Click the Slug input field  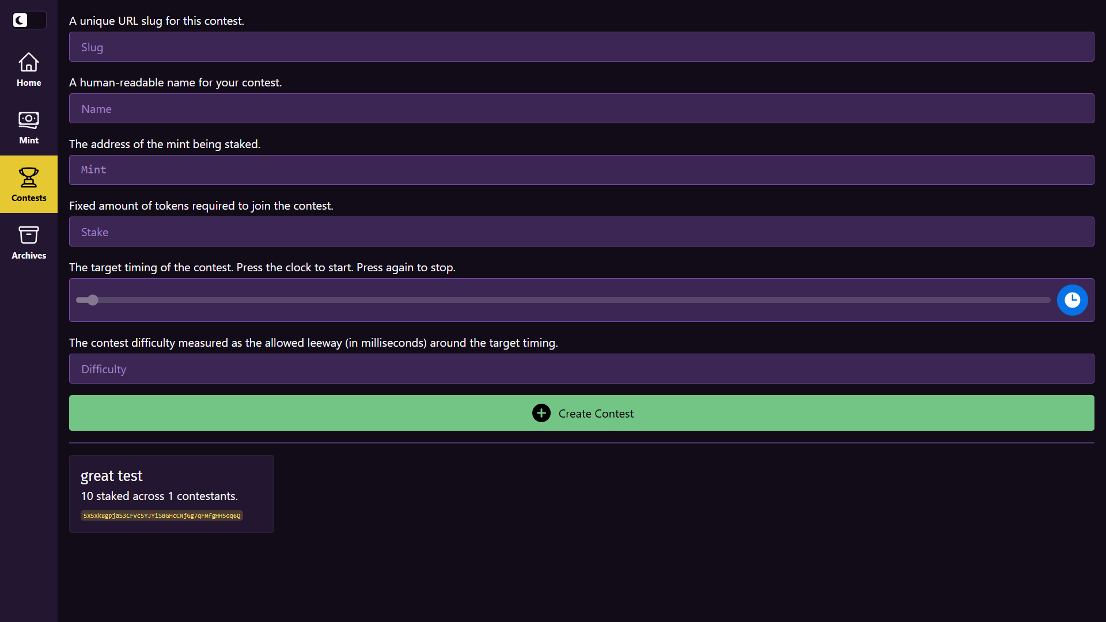[x=582, y=46]
